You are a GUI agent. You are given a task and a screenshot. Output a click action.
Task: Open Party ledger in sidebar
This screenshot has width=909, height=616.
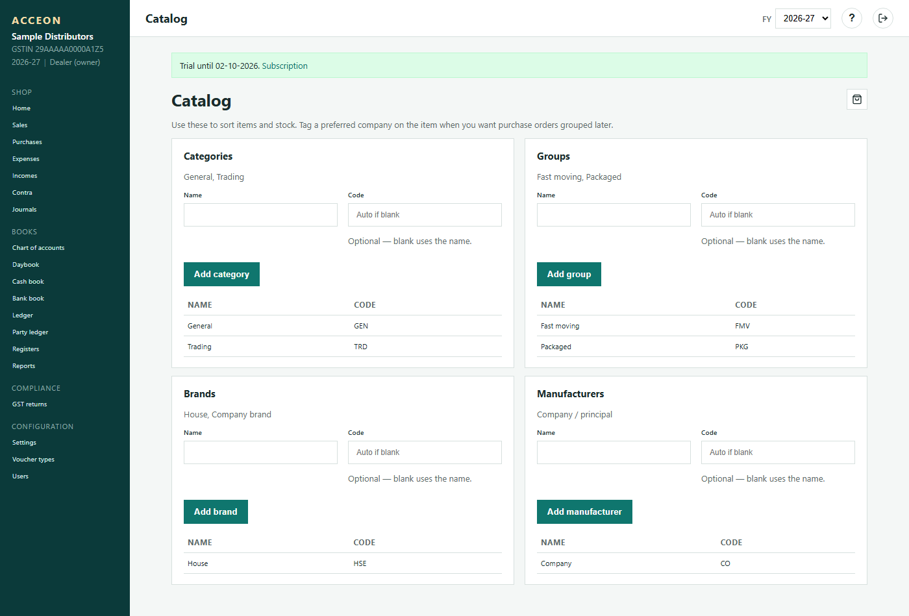(x=31, y=332)
